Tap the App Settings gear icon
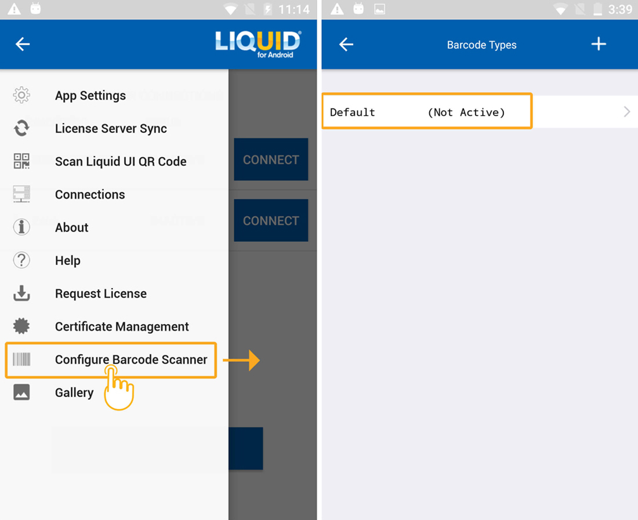Screen dimensions: 638x520 click(21, 95)
